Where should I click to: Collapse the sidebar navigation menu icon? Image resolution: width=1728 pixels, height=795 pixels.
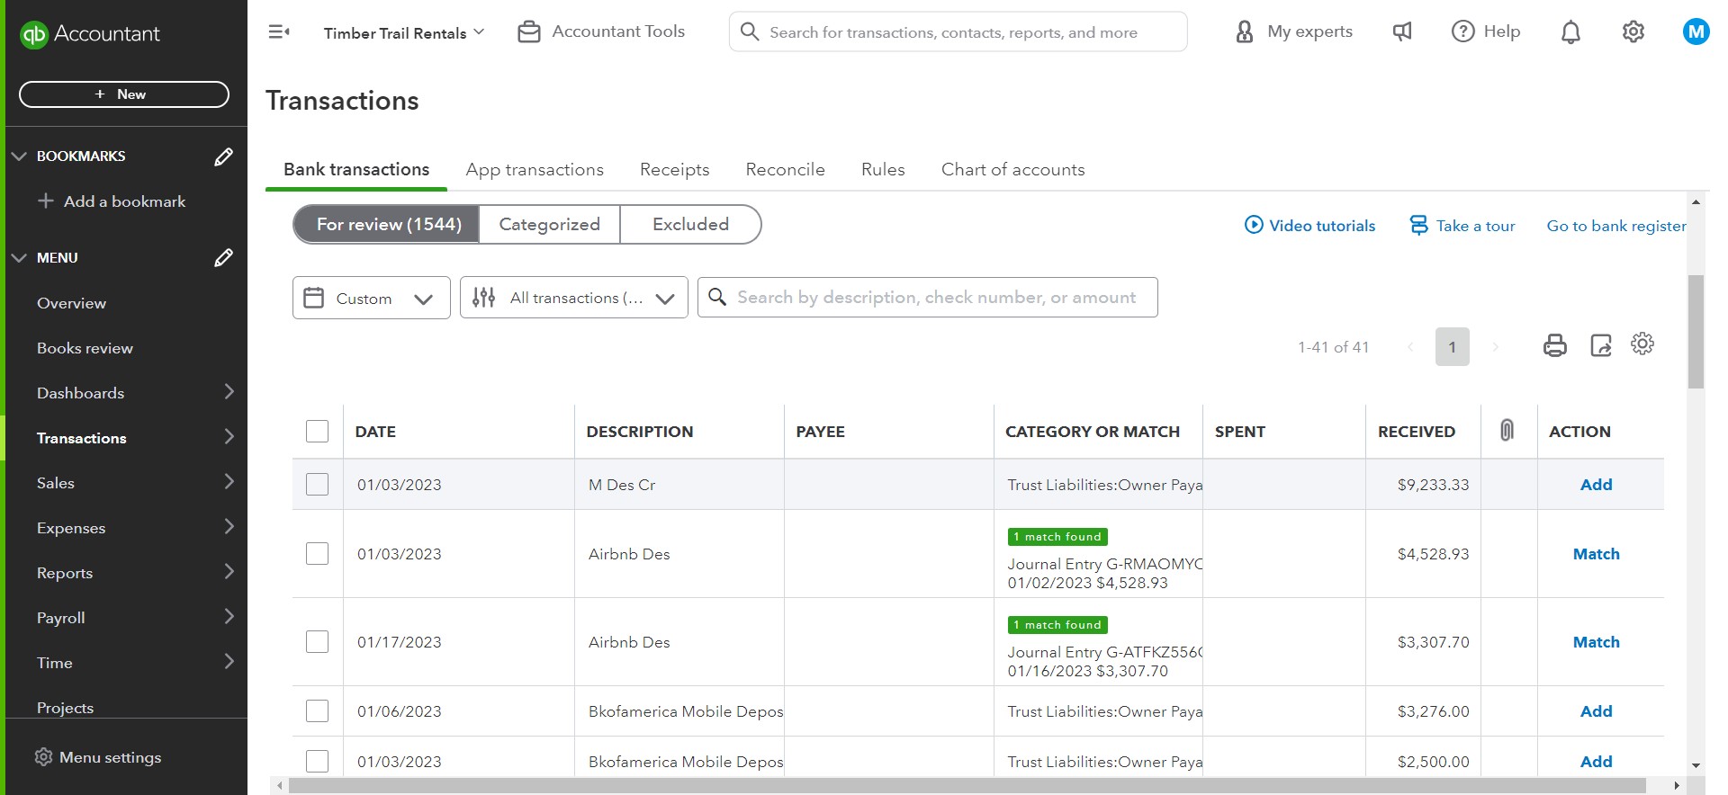point(279,32)
